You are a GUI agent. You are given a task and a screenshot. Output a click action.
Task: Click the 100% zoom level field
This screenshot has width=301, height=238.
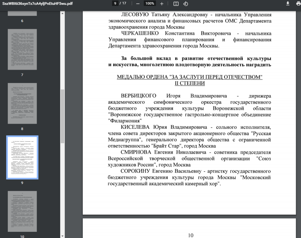tap(150, 4)
